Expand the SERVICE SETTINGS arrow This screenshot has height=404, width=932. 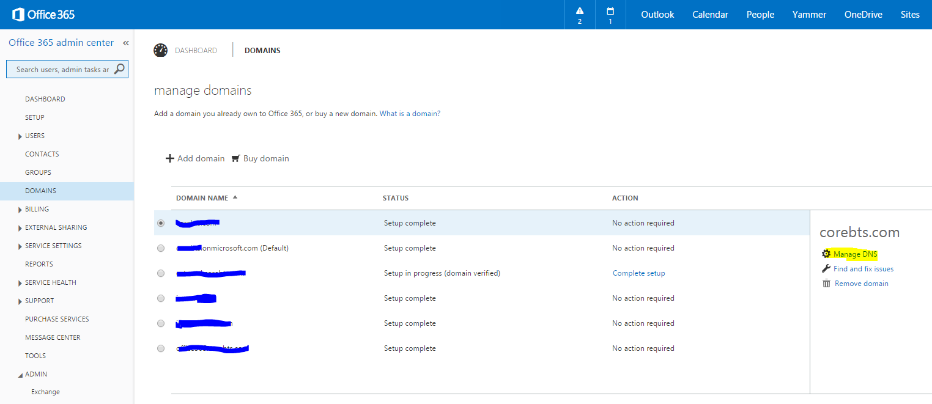point(20,246)
